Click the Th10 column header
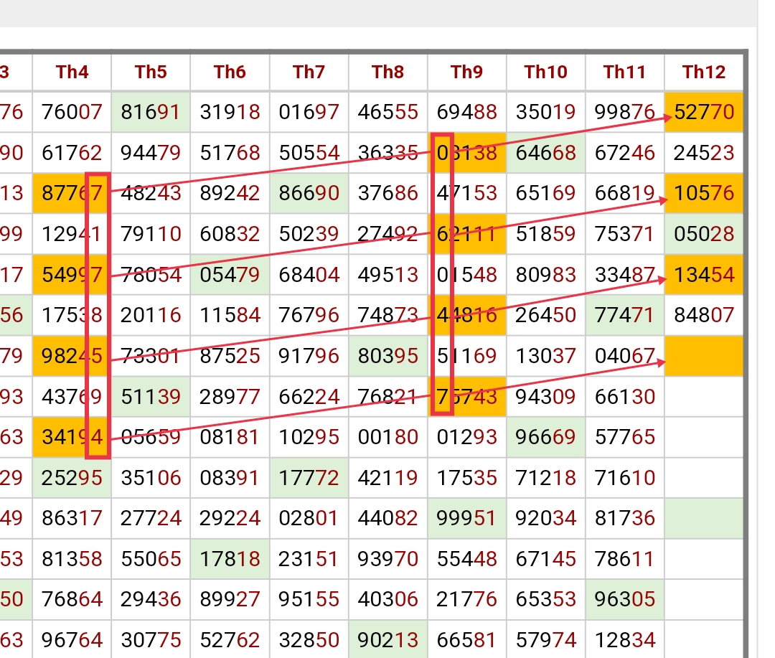Image resolution: width=775 pixels, height=658 pixels. [x=547, y=72]
